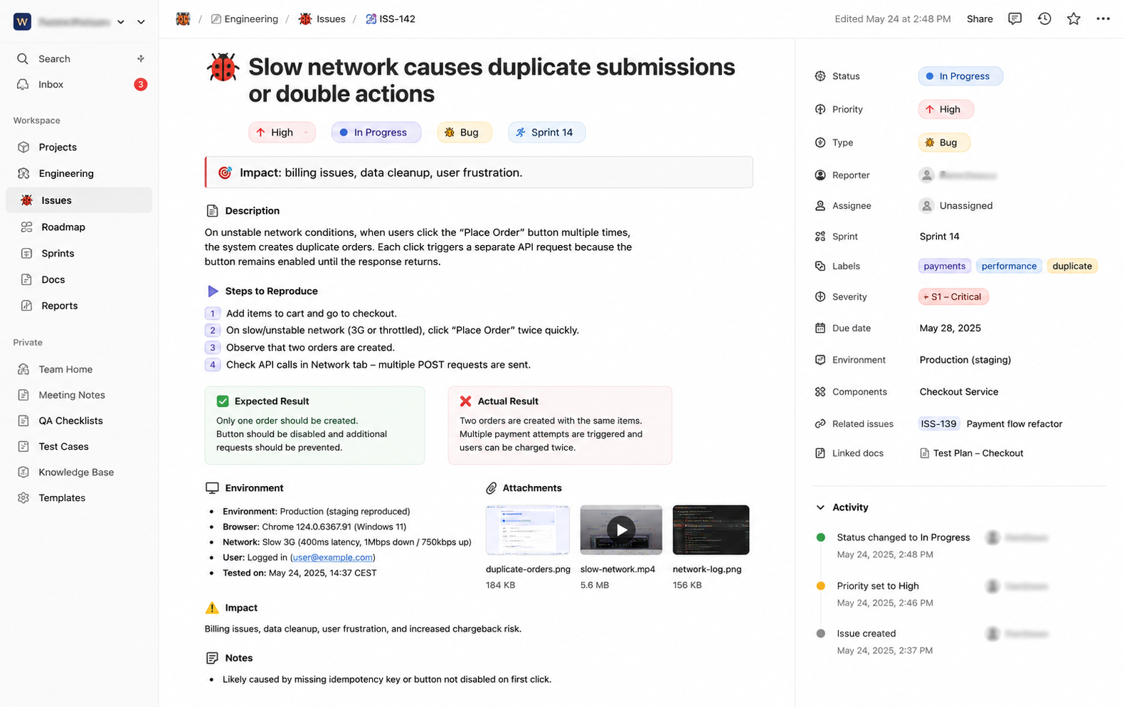Play the slow-network.mp4 video
1124x707 pixels.
621,530
